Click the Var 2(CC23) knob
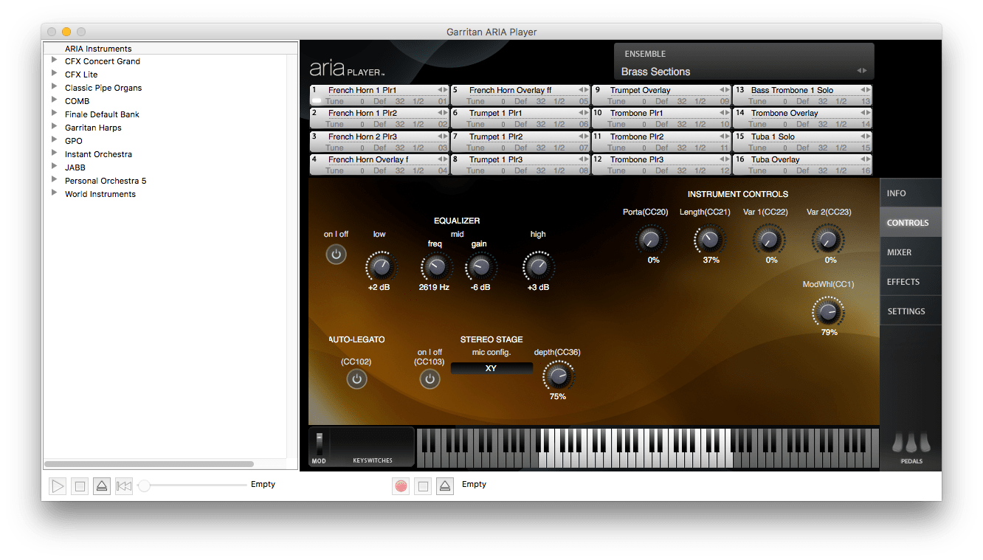 [828, 239]
